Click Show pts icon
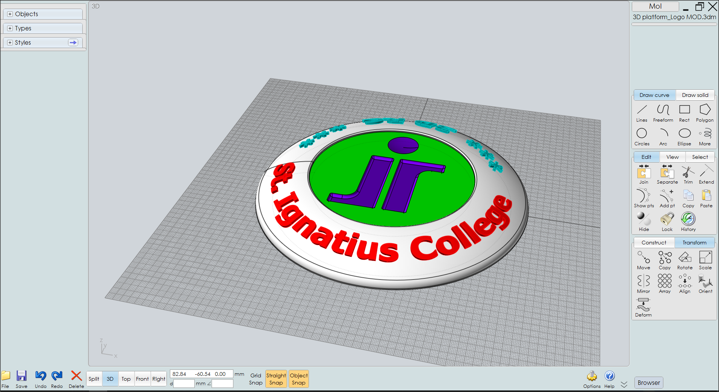 point(644,198)
